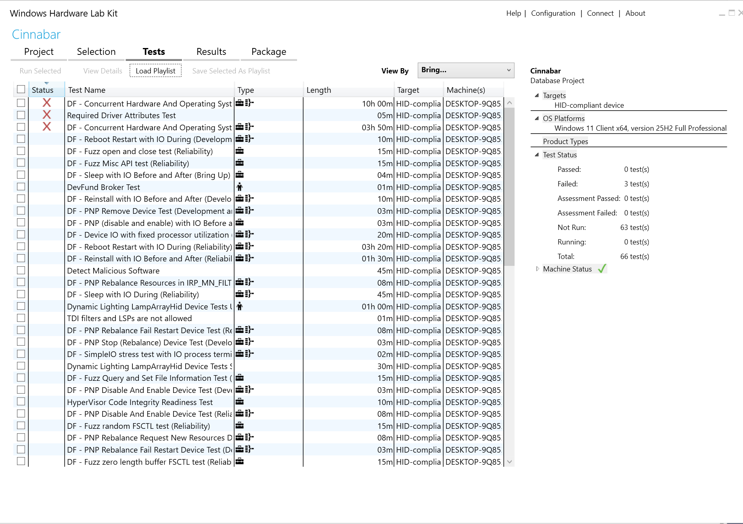The width and height of the screenshot is (743, 524).
Task: Click the test list vertical scrollbar thumb
Action: [x=509, y=187]
